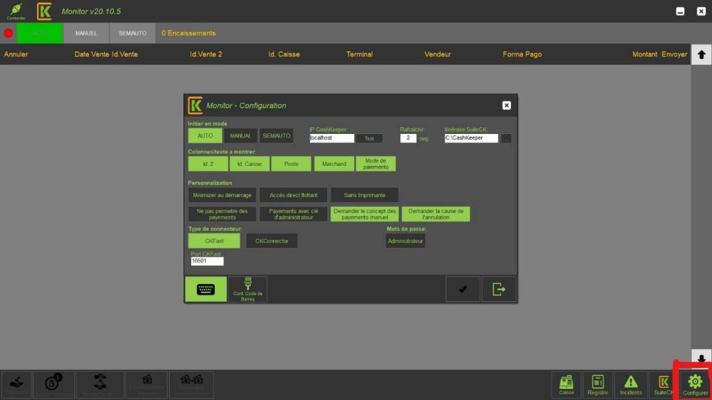Click the Vendeur column header

[x=437, y=54]
